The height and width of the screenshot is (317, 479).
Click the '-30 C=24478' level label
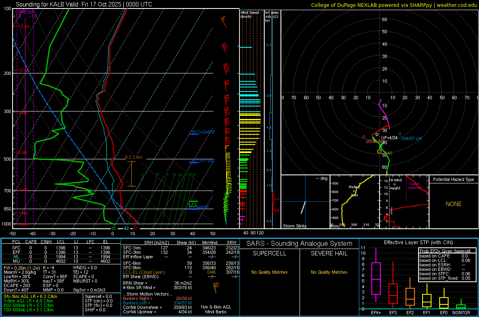tap(202, 132)
